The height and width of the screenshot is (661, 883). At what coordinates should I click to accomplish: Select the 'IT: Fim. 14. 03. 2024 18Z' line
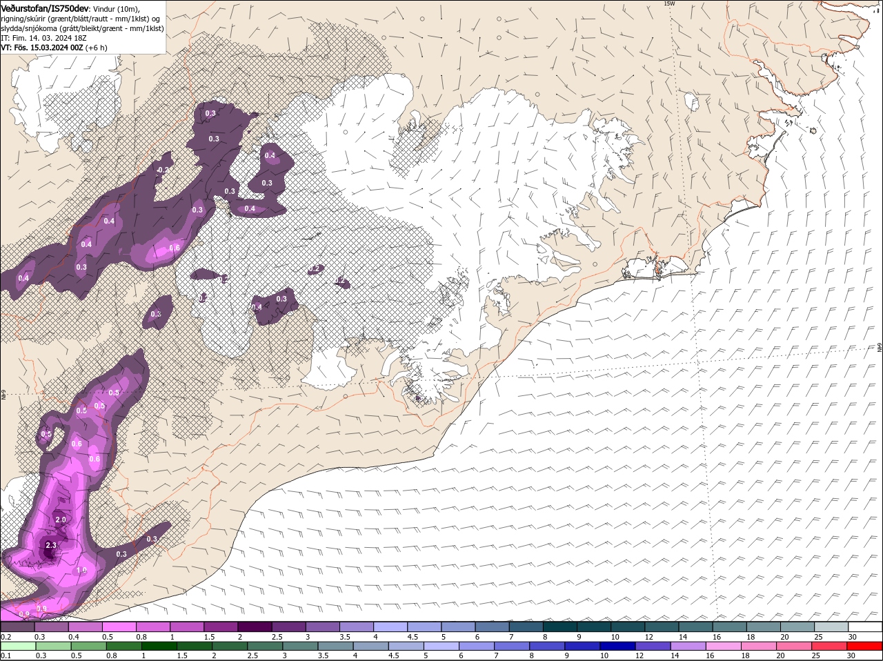tap(44, 38)
